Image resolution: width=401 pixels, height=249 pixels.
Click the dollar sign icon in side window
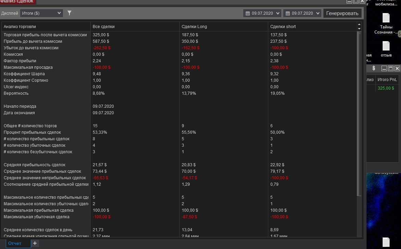coord(374,68)
